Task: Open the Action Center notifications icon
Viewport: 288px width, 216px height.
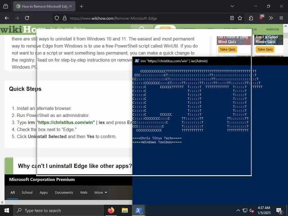Action: click(x=279, y=211)
